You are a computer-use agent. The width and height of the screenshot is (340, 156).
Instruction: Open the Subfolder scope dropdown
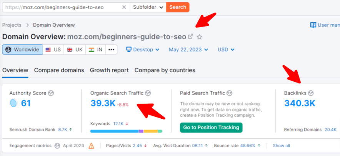pos(148,7)
